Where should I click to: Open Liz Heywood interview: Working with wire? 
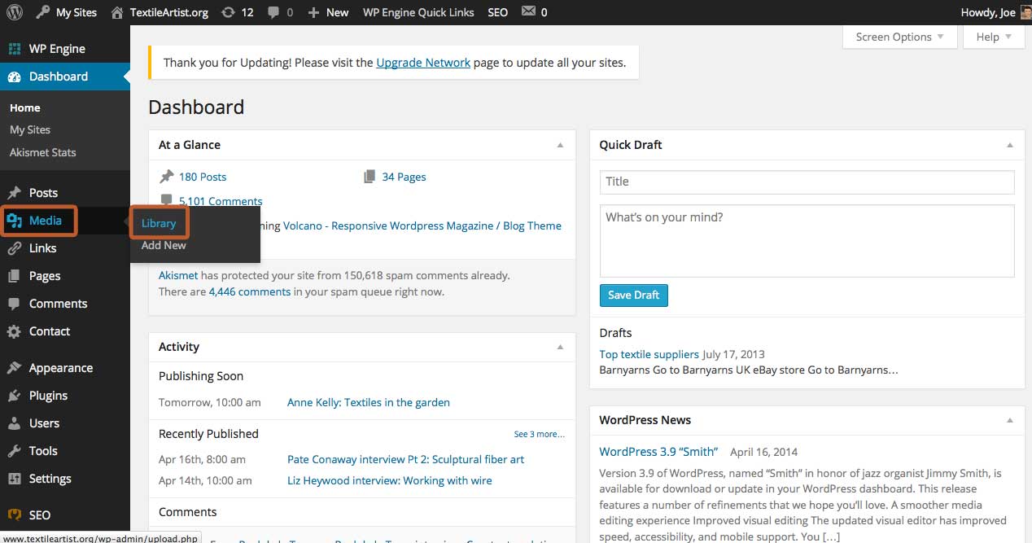click(x=390, y=480)
